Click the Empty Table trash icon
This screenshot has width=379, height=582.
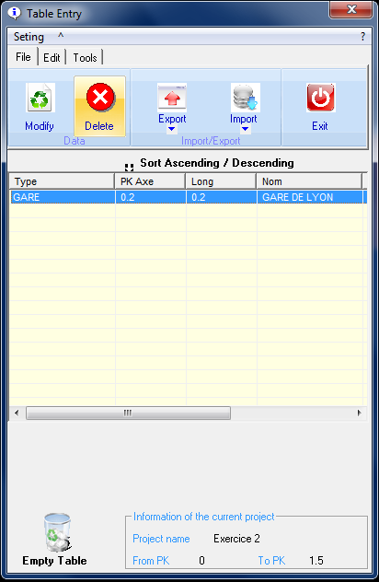coord(57,532)
